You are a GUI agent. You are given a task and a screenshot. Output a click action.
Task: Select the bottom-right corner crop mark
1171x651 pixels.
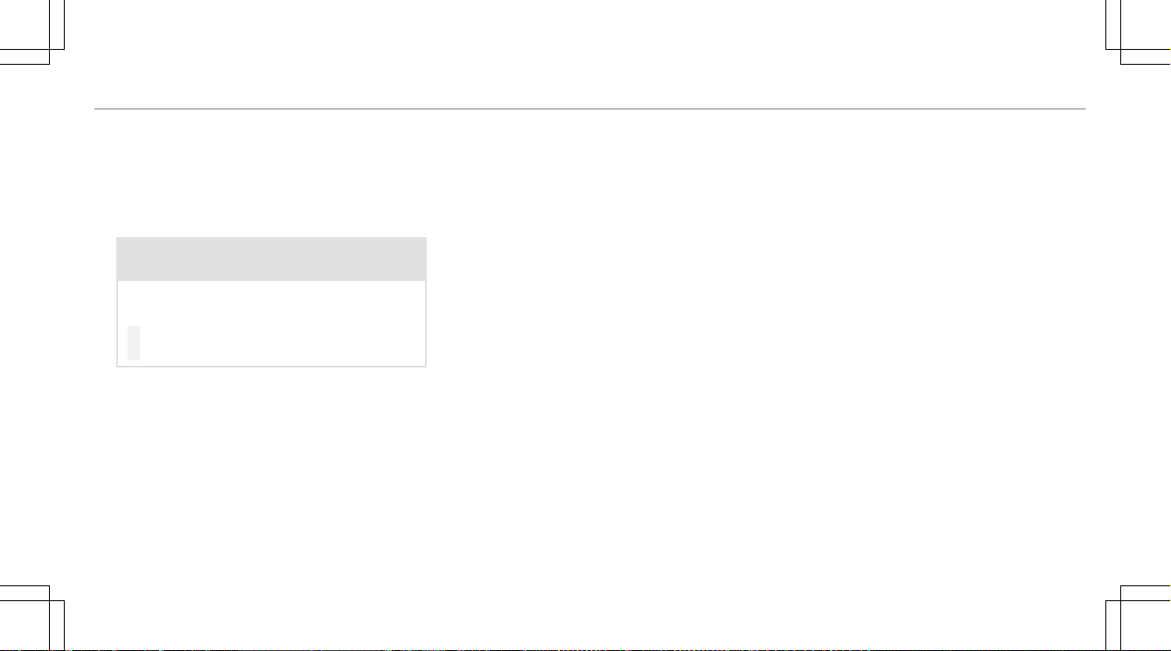[x=1138, y=618]
